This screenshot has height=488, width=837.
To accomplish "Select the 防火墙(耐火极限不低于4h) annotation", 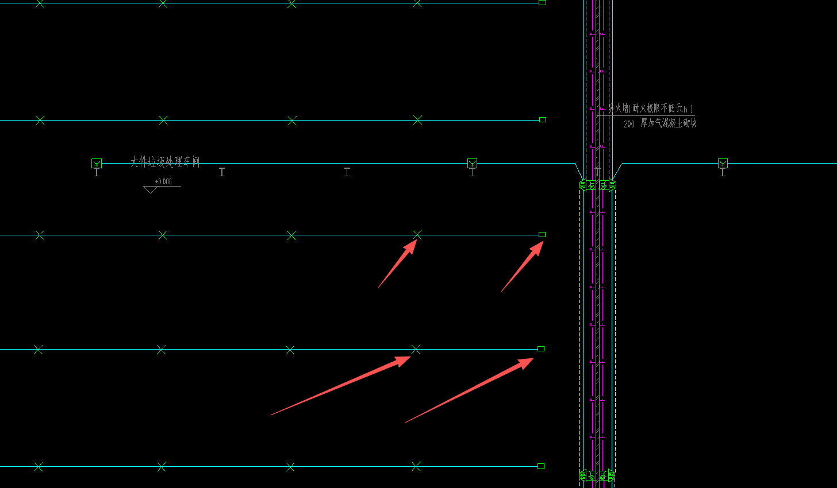I will coord(651,108).
